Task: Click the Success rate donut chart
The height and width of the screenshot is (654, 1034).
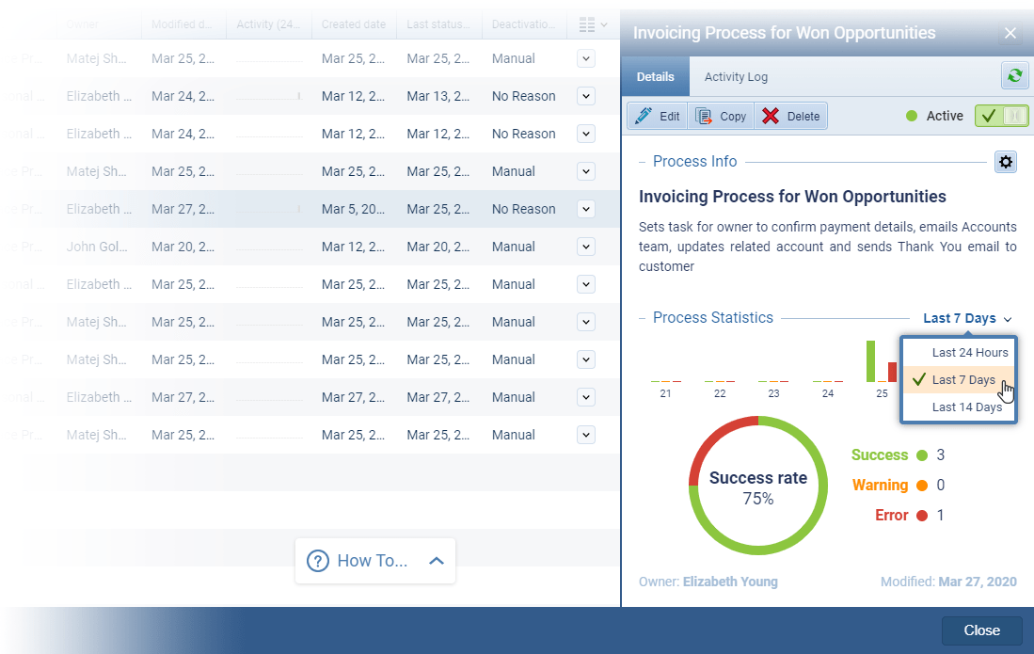Action: (758, 487)
